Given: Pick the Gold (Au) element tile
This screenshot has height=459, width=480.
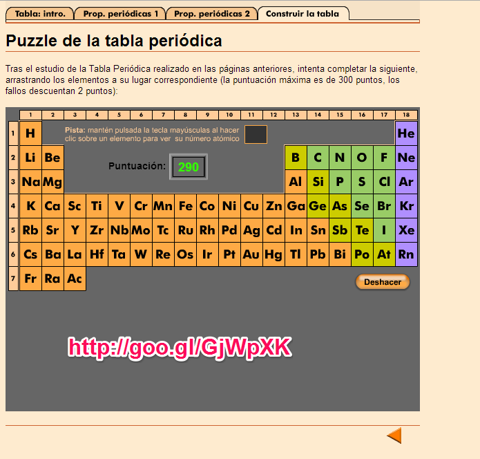Looking at the screenshot, I should click(251, 254).
